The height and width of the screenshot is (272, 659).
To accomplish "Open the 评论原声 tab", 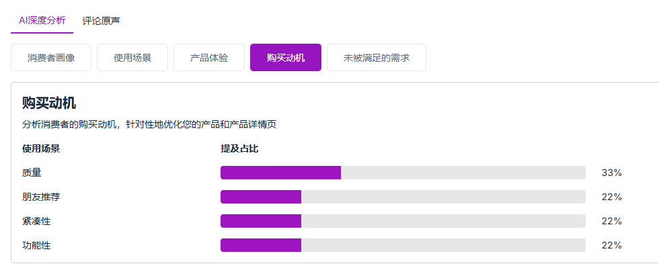I will [x=101, y=21].
